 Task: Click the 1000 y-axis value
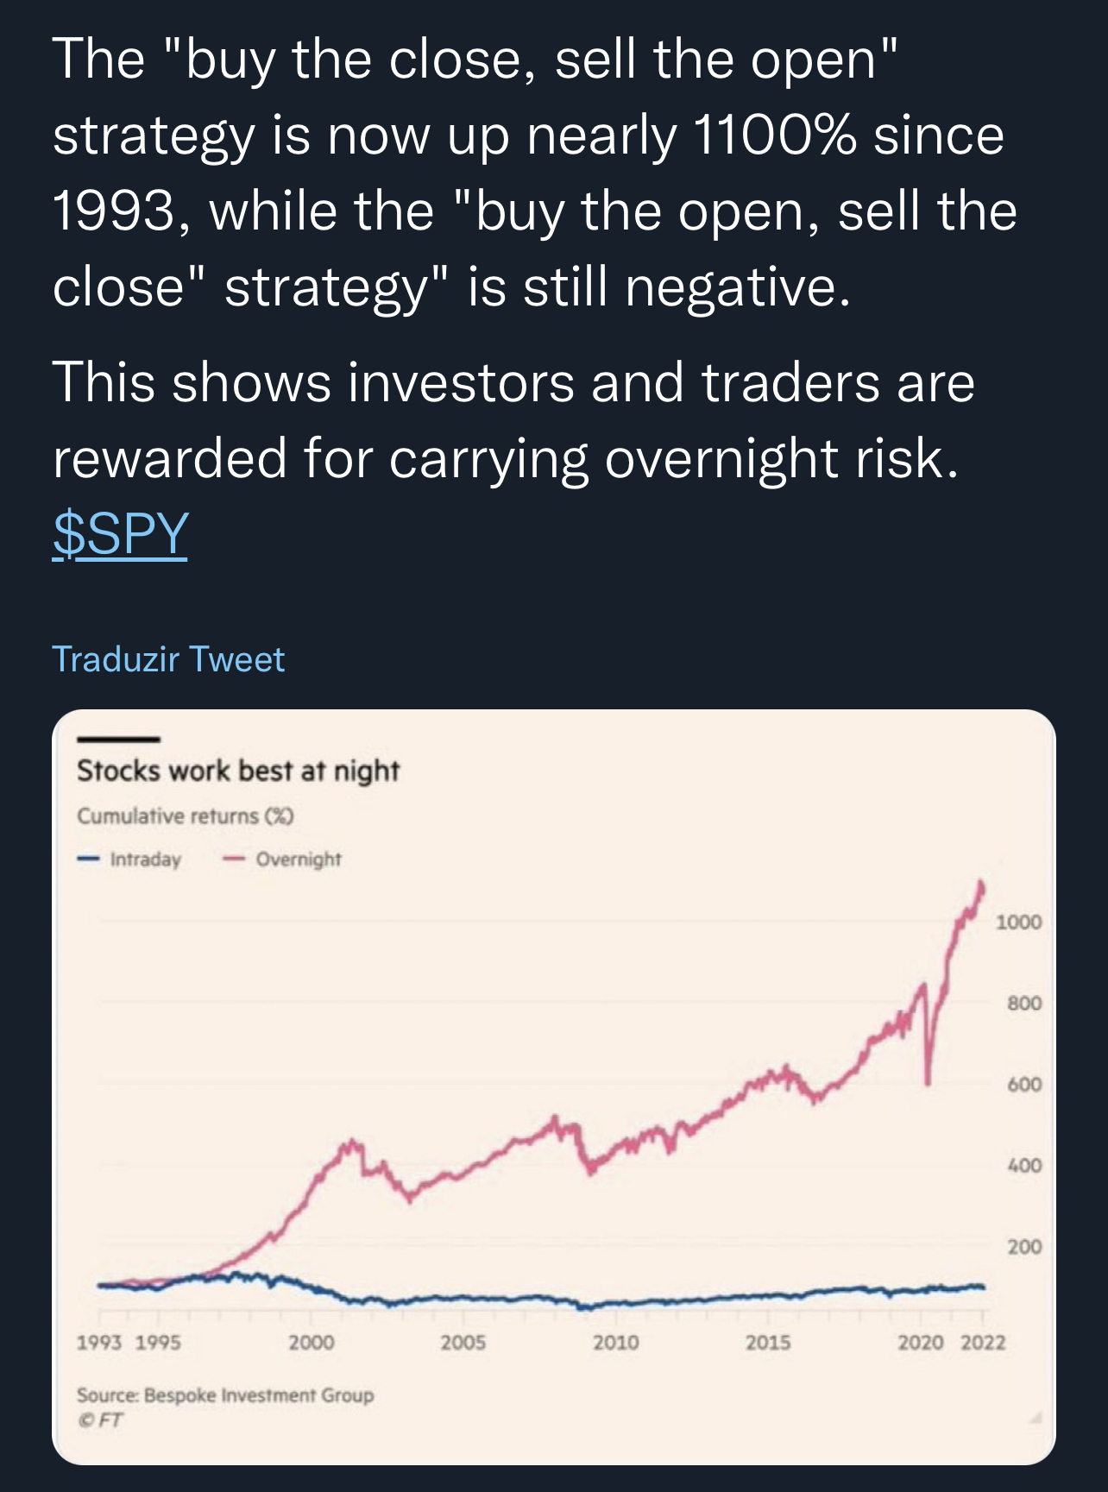(1019, 922)
